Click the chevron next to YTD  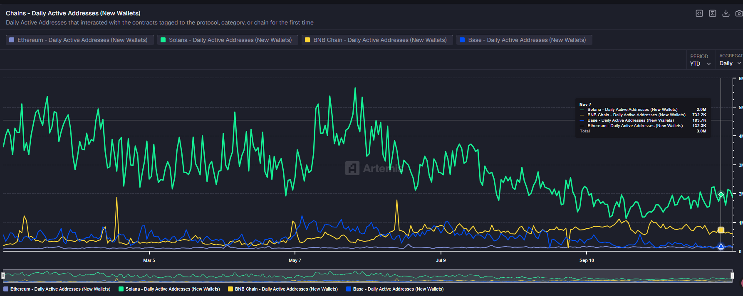tap(709, 64)
